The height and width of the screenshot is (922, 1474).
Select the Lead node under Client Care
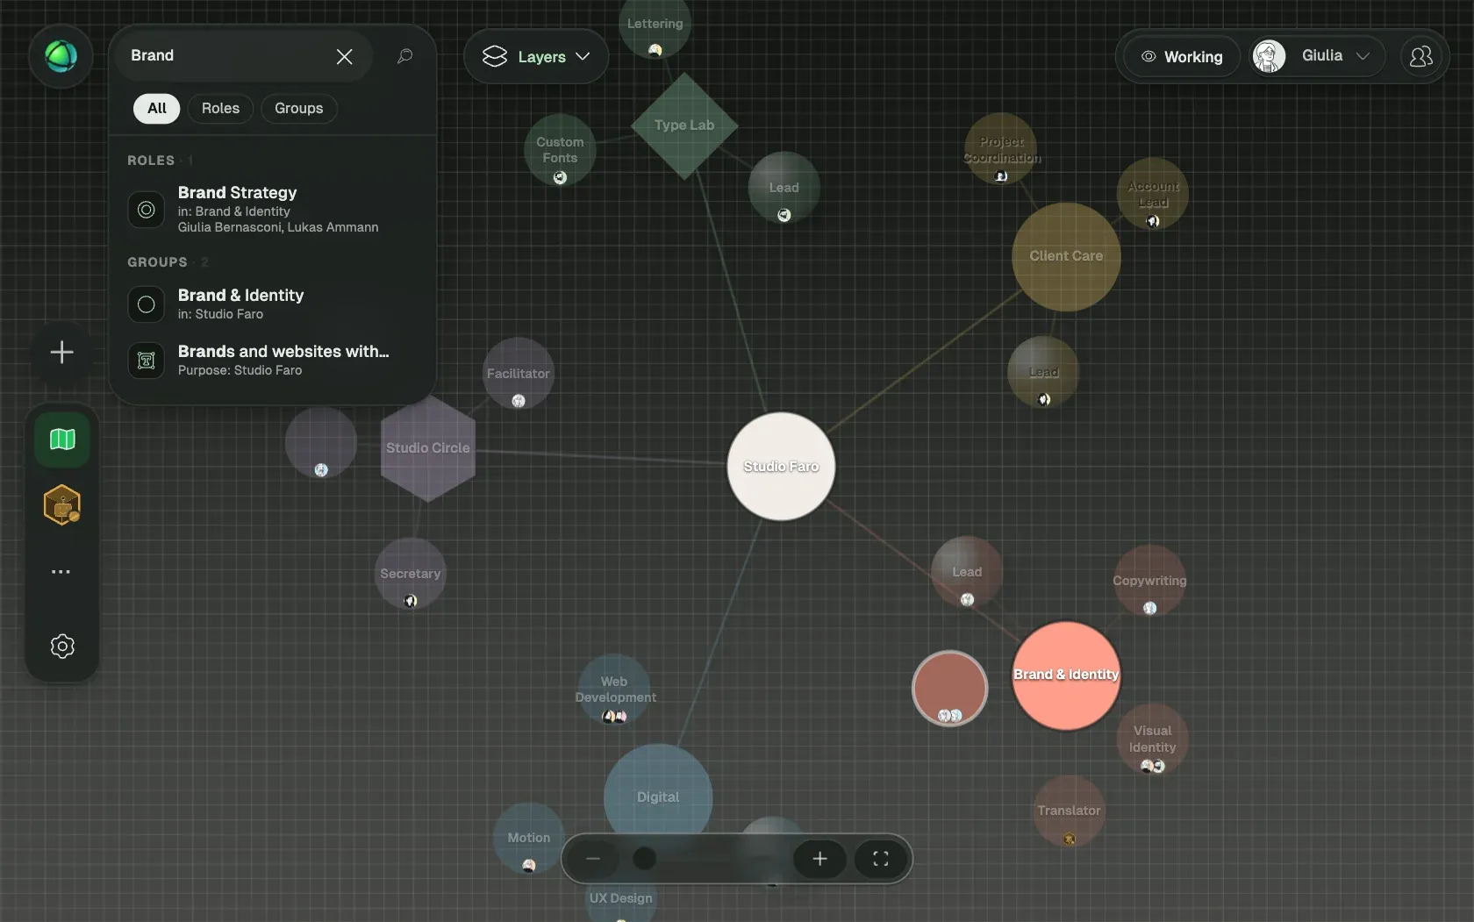coord(1043,372)
